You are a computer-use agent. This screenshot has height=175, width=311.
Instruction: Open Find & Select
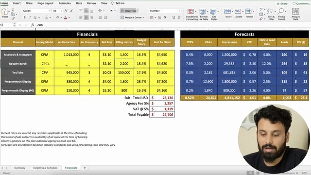coord(281,14)
